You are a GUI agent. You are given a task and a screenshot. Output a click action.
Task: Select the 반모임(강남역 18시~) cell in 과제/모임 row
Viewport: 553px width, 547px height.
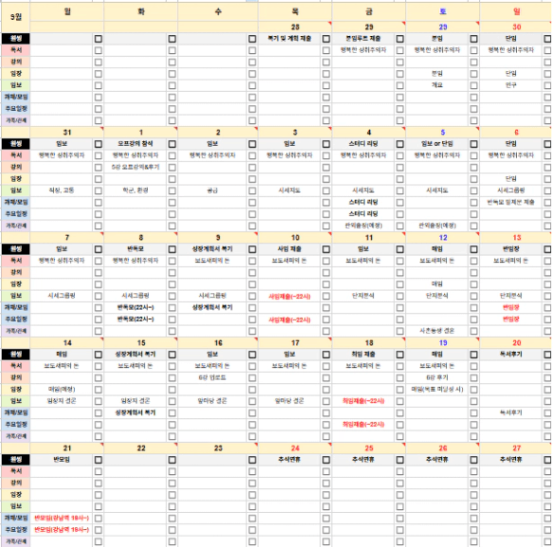coord(62,519)
